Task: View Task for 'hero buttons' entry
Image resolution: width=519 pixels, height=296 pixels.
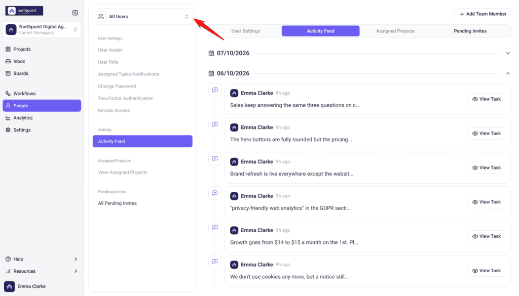Action: (x=486, y=134)
